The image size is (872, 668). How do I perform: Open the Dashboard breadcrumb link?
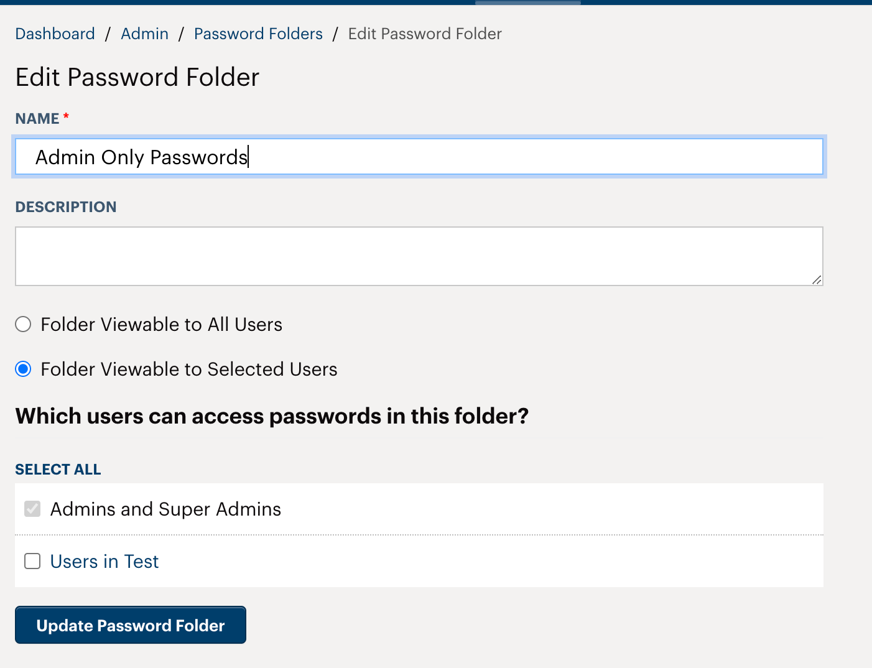(x=55, y=34)
